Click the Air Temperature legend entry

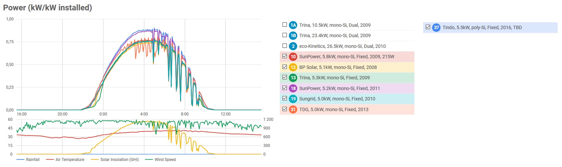click(65, 160)
